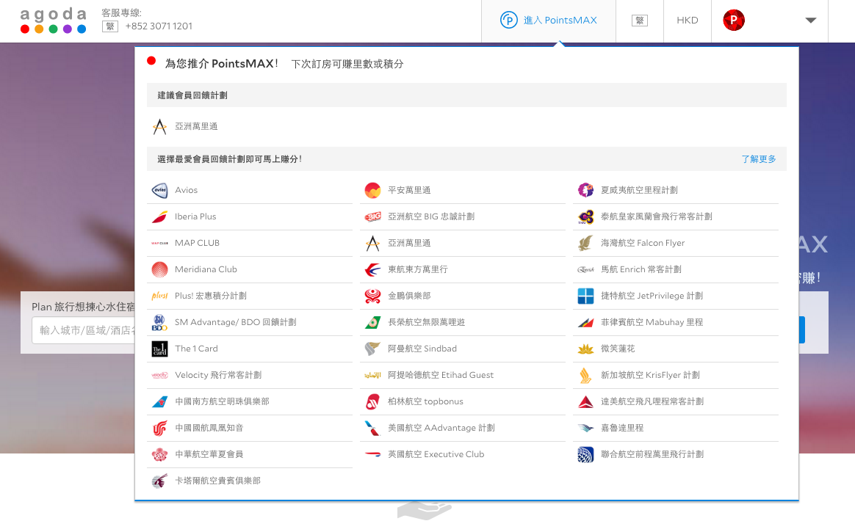Click The 1 Card logo icon
Screen dimensions: 855x532
160,349
